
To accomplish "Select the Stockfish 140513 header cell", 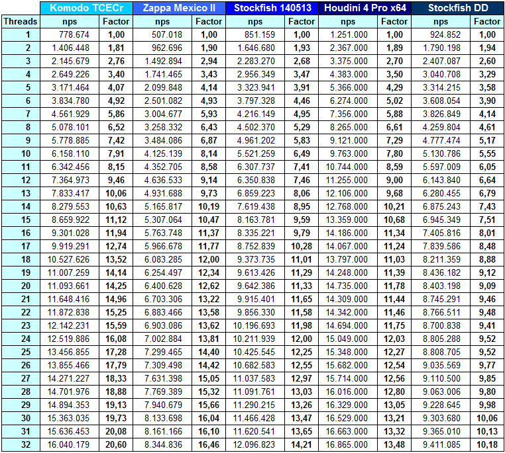I will (x=272, y=8).
